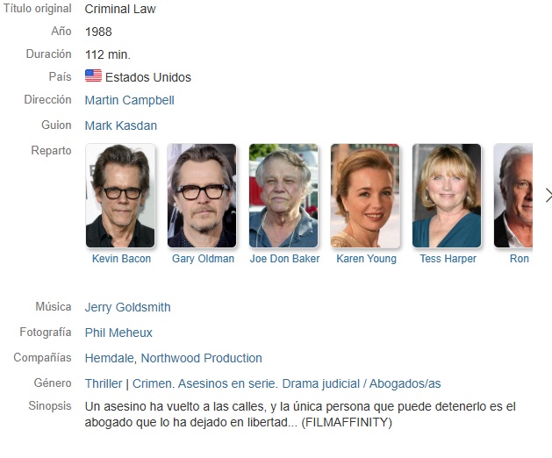Browse the Thriller genre link
The width and height of the screenshot is (552, 458).
tap(104, 383)
